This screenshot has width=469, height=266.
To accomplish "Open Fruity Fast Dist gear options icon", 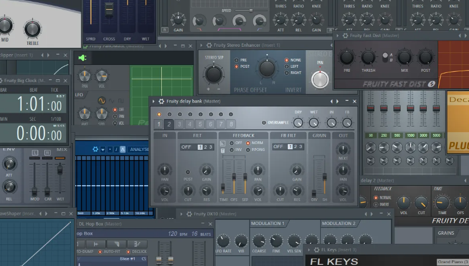I will [x=345, y=35].
